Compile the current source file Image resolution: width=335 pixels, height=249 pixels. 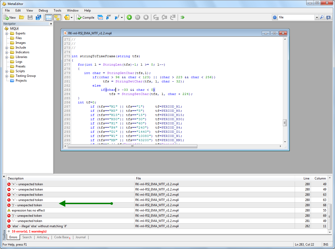coord(86,17)
